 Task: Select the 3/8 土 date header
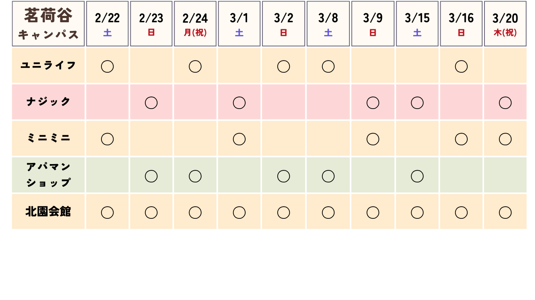[x=328, y=24]
